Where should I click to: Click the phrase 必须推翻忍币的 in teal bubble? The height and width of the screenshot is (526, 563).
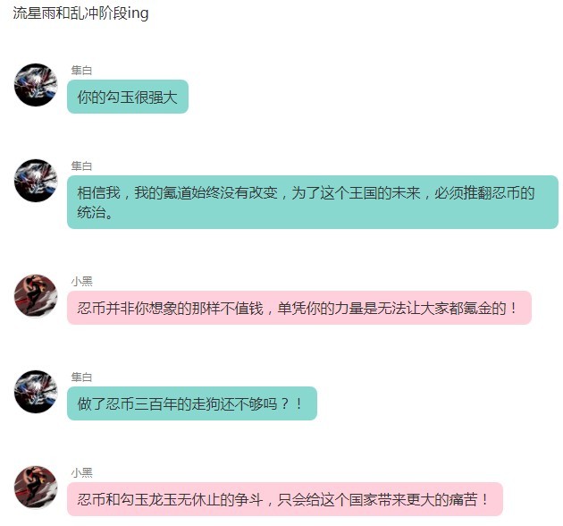(484, 193)
